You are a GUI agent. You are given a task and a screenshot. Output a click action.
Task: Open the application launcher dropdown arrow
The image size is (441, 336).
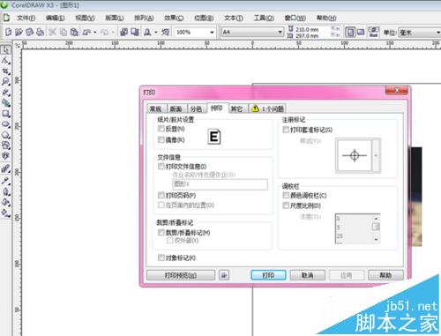coord(156,32)
